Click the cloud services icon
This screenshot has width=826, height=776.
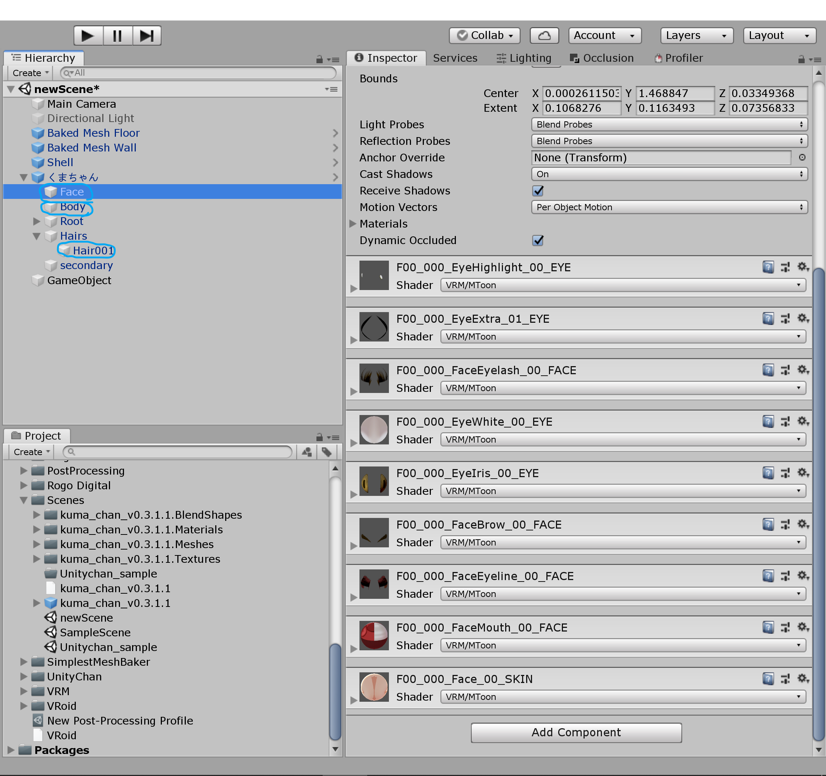click(544, 36)
